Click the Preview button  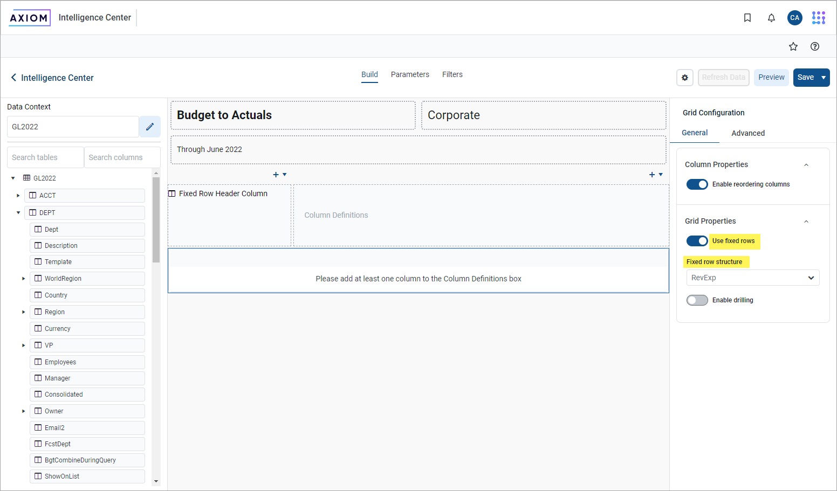pyautogui.click(x=771, y=78)
